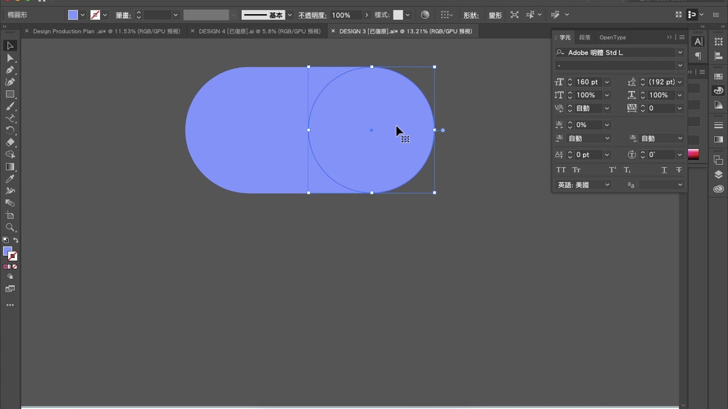Select the Direct Selection tool
The width and height of the screenshot is (728, 409).
point(10,58)
